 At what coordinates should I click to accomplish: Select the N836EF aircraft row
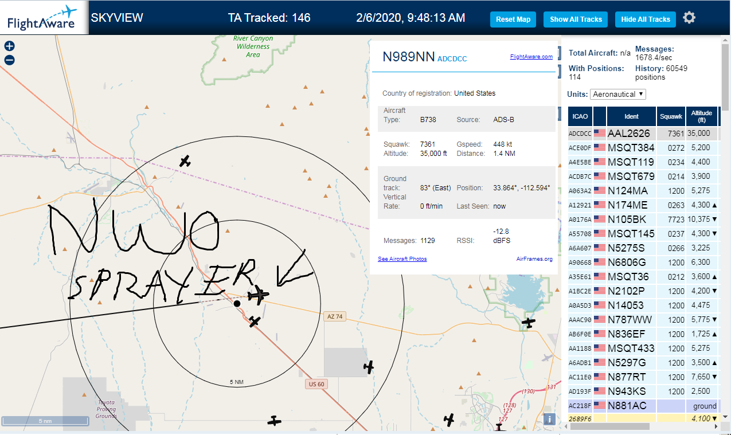tap(644, 334)
